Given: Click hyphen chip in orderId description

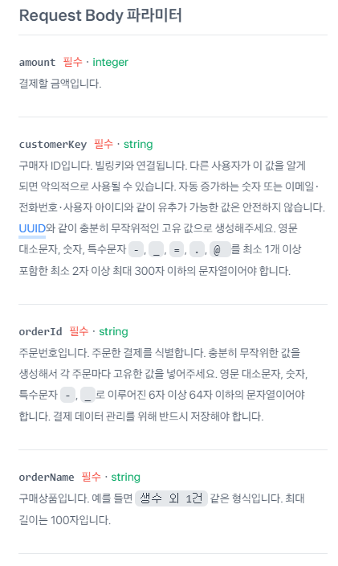Looking at the screenshot, I should 67,396.
